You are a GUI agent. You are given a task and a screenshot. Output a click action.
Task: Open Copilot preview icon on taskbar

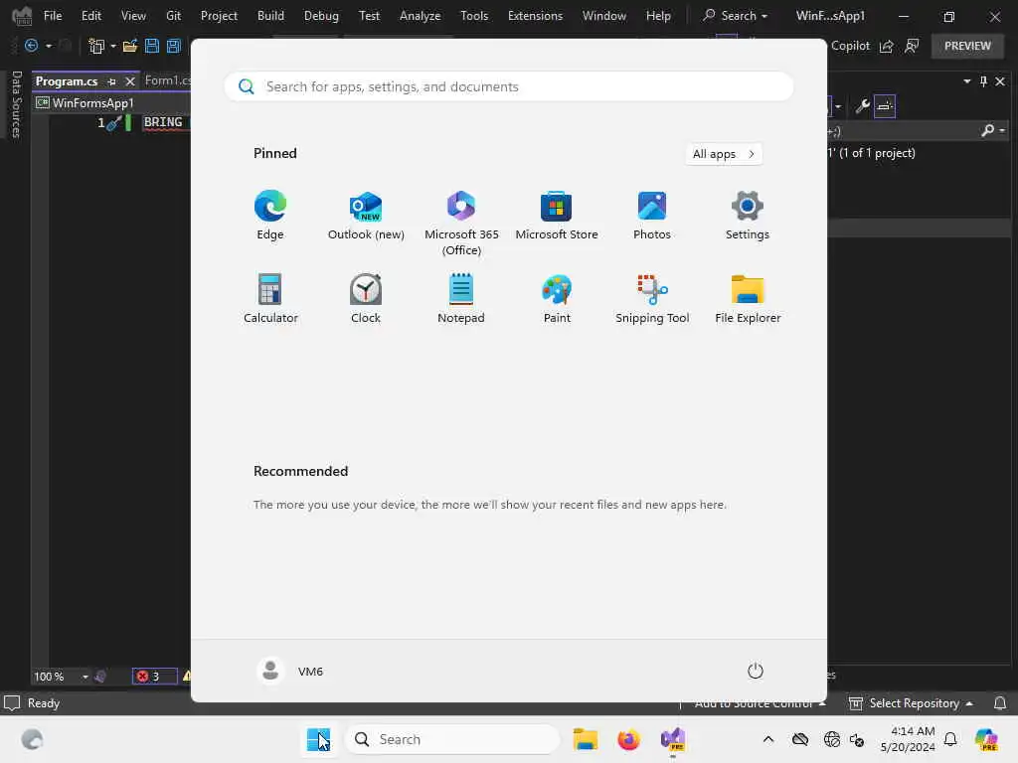click(x=986, y=739)
